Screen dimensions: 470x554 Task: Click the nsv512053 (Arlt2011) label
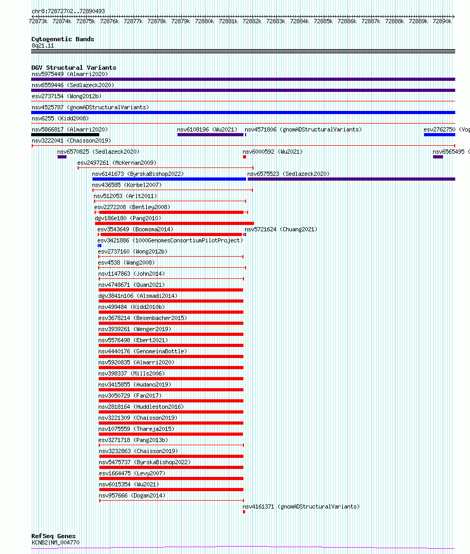125,196
